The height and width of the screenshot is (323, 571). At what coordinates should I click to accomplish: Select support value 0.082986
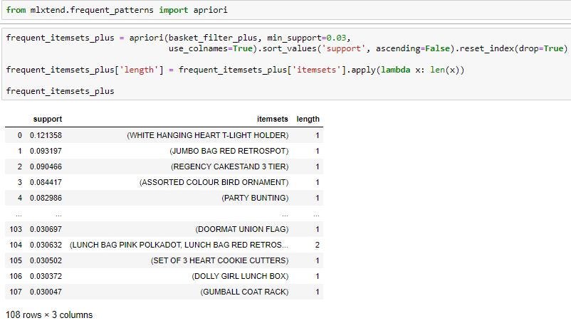click(x=46, y=198)
